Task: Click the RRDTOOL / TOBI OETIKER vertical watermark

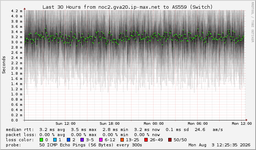Action: 252,22
